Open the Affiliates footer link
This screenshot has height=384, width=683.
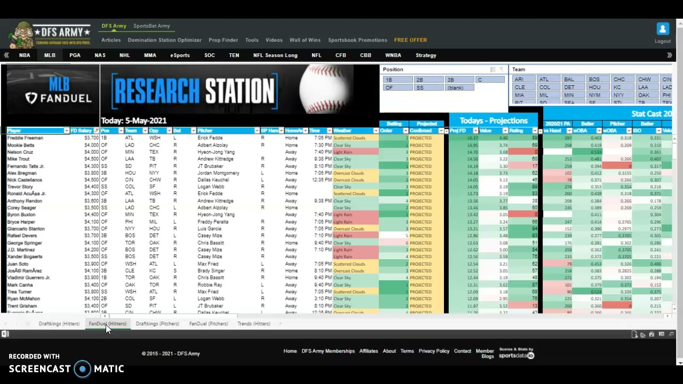pyautogui.click(x=368, y=351)
